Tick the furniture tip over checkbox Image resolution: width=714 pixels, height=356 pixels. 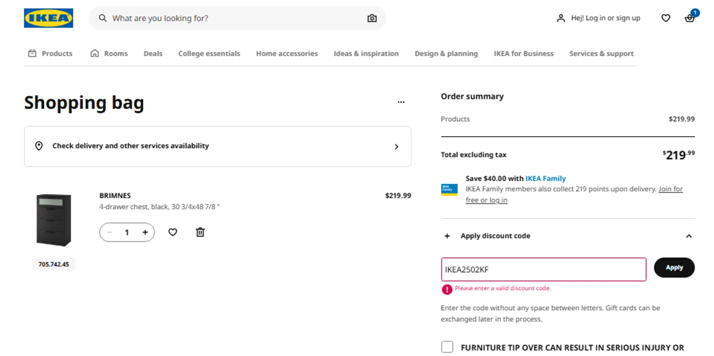click(x=447, y=346)
